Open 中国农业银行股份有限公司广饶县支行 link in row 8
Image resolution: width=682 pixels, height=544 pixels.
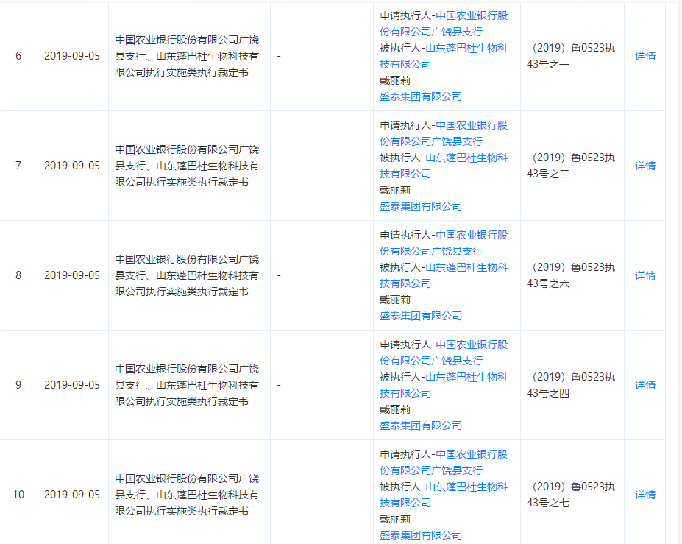point(444,243)
